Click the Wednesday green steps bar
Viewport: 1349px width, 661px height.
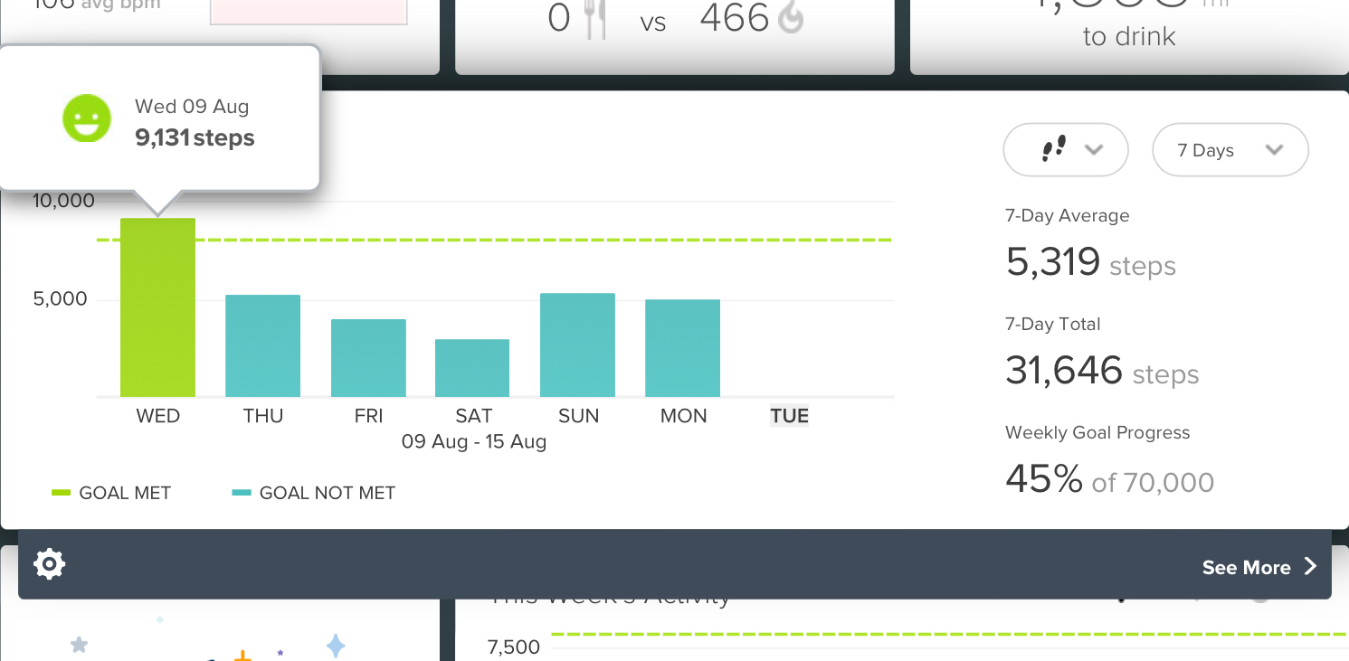click(157, 307)
